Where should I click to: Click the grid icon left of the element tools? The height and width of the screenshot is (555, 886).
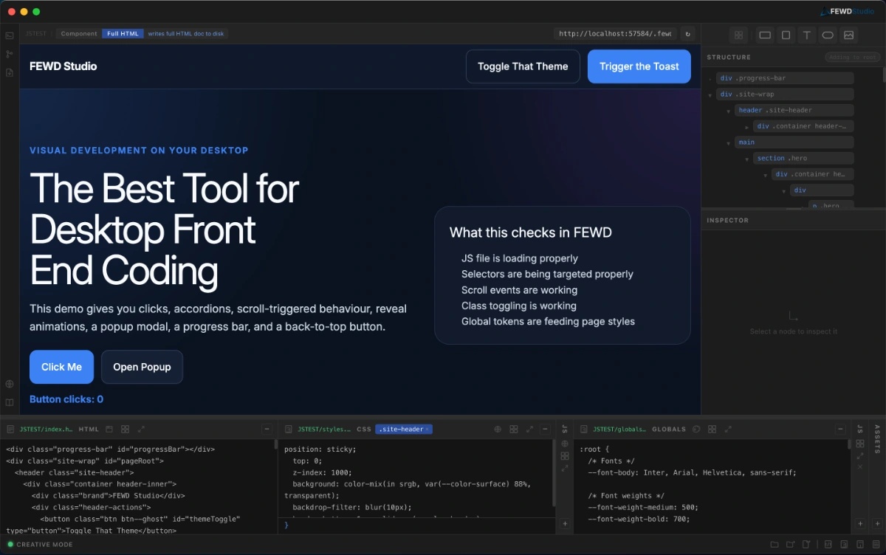pyautogui.click(x=738, y=35)
